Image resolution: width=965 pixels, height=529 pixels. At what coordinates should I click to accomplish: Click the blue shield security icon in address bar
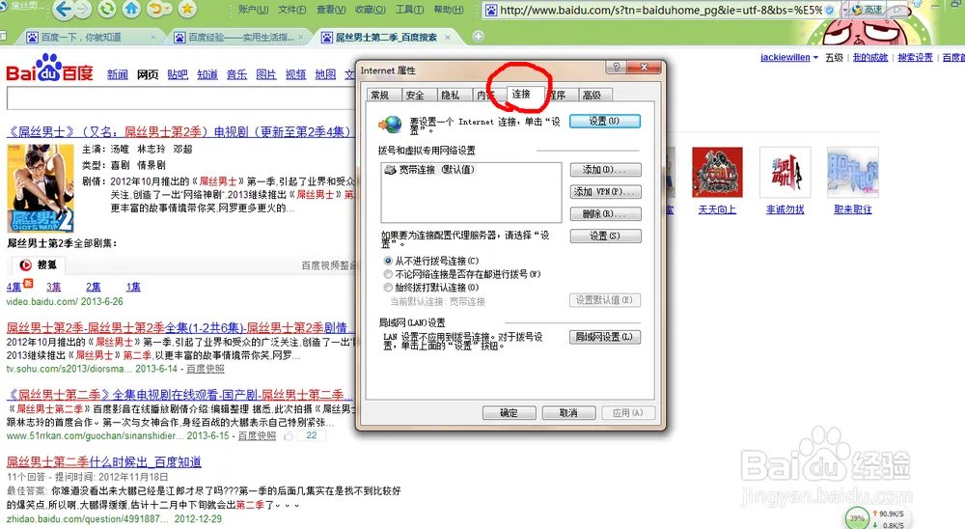(x=830, y=10)
